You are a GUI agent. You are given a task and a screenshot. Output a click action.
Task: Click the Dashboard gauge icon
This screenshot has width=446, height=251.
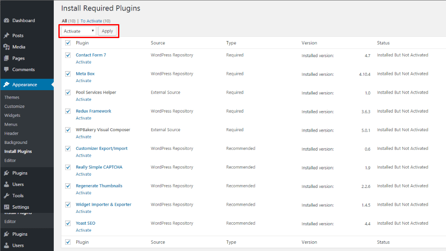point(6,20)
